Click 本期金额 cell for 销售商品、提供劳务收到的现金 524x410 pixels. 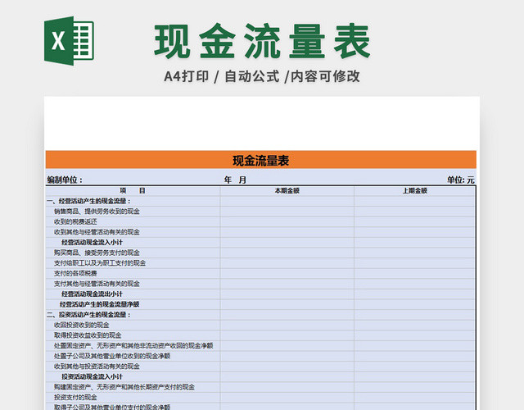(287, 212)
